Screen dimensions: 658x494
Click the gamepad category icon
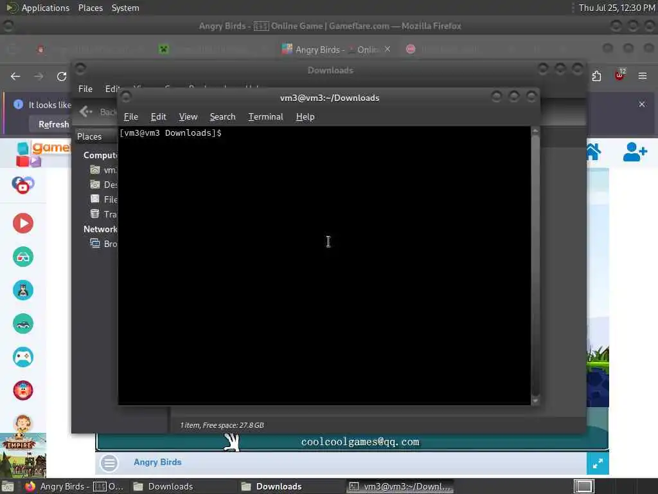(23, 357)
